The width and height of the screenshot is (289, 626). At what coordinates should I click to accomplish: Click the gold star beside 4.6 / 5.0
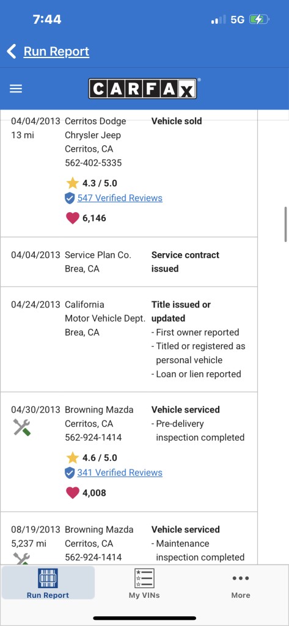(72, 457)
